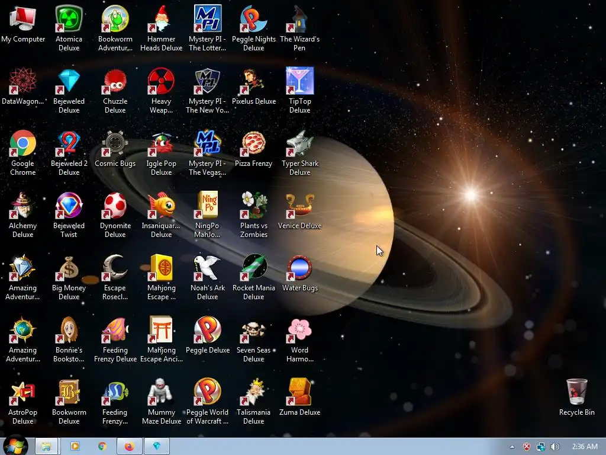Select the Venice Deluxe shortcut
Screen dimensions: 606x455
299,206
